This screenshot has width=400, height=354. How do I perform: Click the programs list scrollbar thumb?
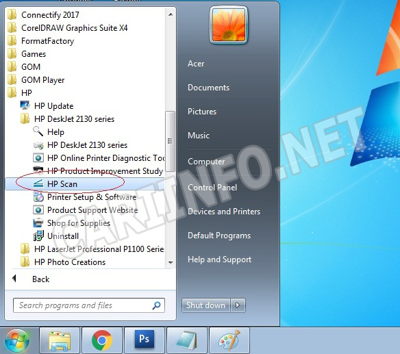pyautogui.click(x=170, y=141)
